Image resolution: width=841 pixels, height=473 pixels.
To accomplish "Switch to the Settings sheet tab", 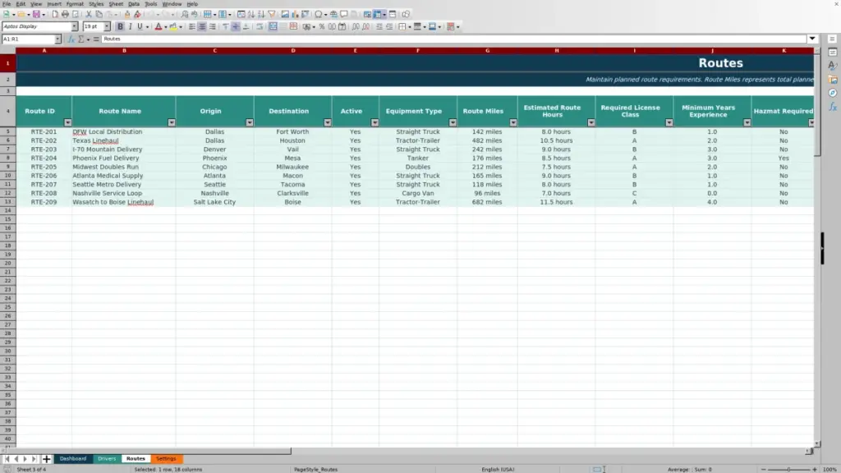I will coord(166,459).
